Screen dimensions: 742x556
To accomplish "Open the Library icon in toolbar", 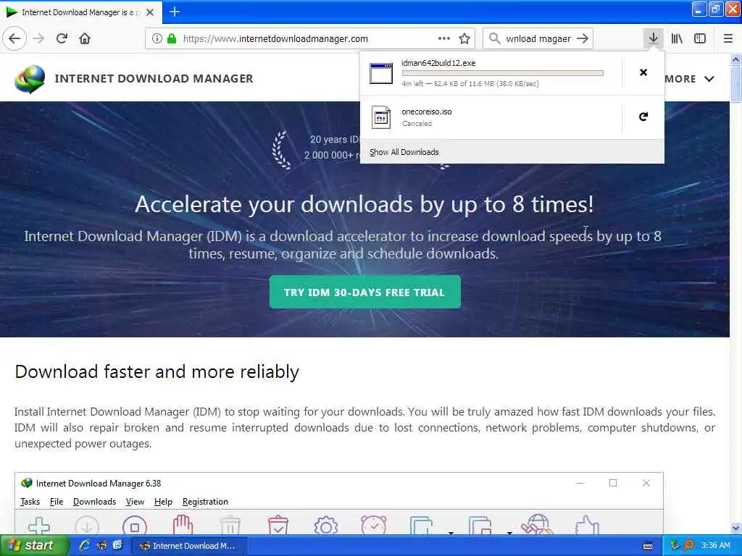I will coord(677,39).
